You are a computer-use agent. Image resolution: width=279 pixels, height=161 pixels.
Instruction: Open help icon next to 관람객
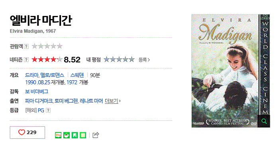(26, 47)
